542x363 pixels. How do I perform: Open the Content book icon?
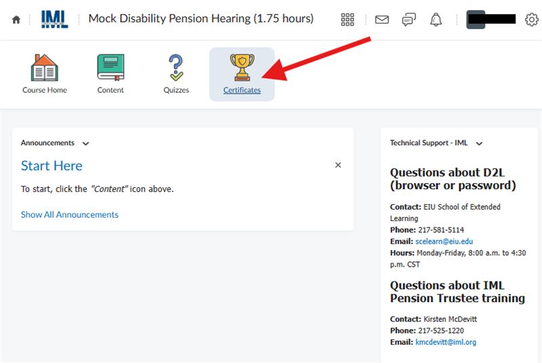[110, 73]
